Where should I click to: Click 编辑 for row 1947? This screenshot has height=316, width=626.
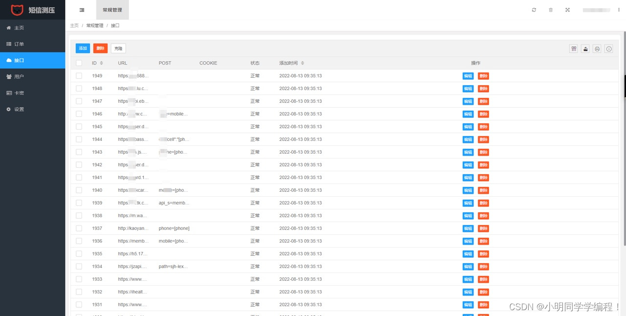coord(468,101)
